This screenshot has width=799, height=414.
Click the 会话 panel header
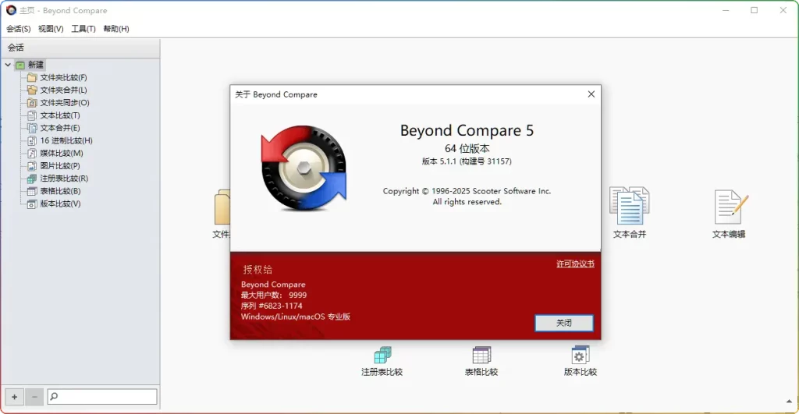pyautogui.click(x=80, y=48)
